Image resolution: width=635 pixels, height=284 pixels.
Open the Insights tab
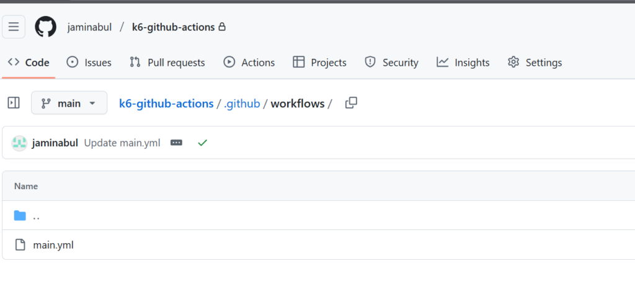coord(463,63)
